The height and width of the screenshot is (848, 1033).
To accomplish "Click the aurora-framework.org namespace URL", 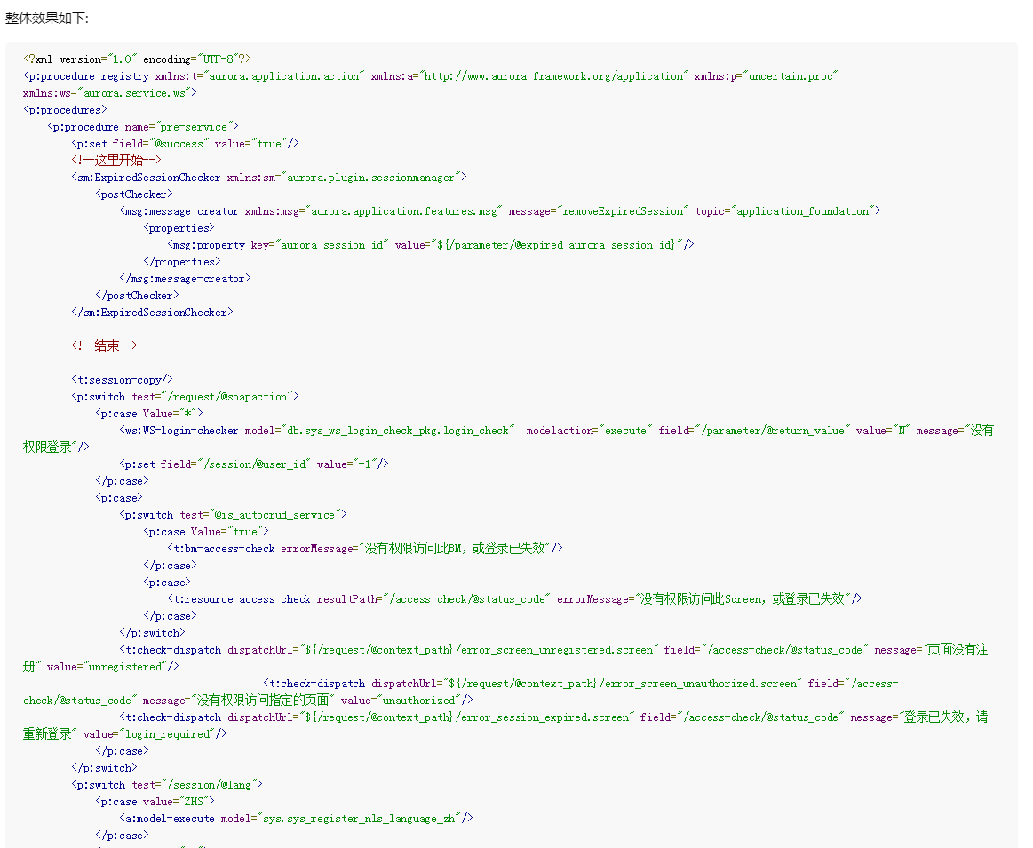I will (x=554, y=76).
